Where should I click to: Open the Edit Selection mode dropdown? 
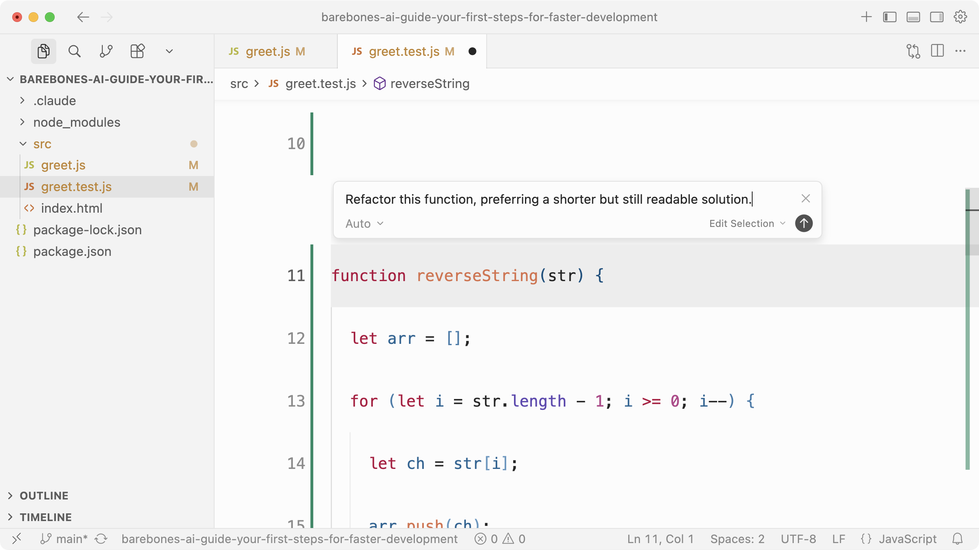[x=747, y=224]
